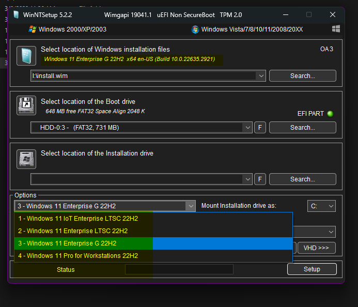Select 4 - Windows 11 Pro for Workstations 22H2
The width and height of the screenshot is (358, 307).
pos(153,256)
